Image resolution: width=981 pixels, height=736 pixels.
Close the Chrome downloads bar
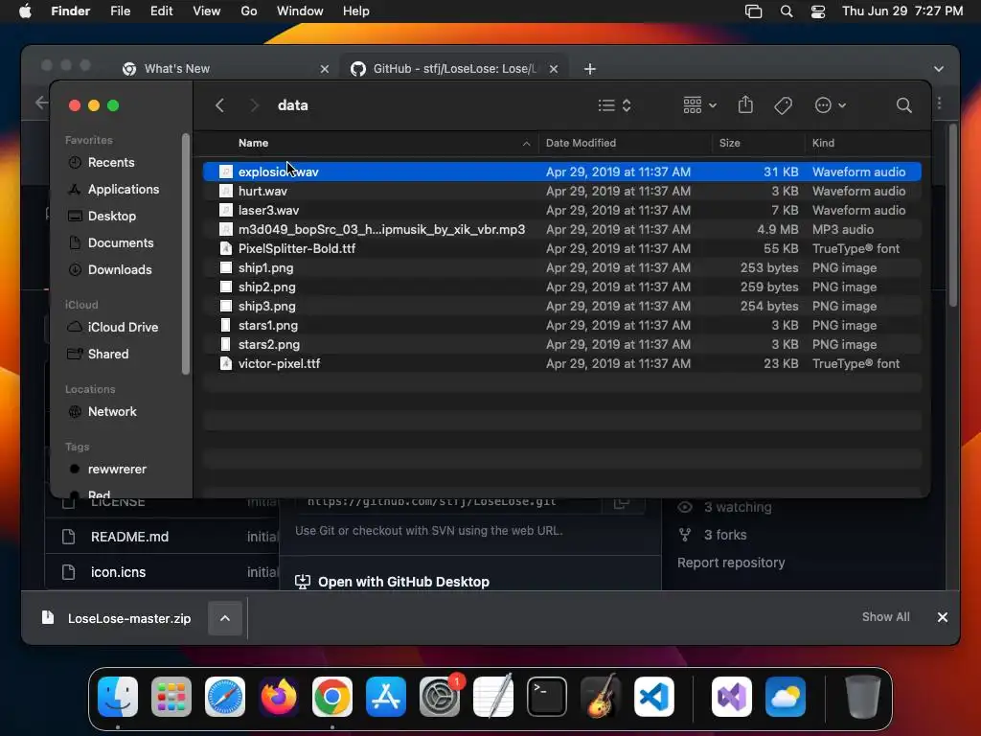coord(943,617)
